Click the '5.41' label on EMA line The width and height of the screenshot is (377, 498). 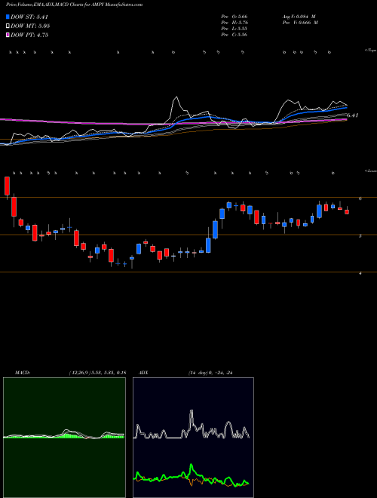coord(353,115)
